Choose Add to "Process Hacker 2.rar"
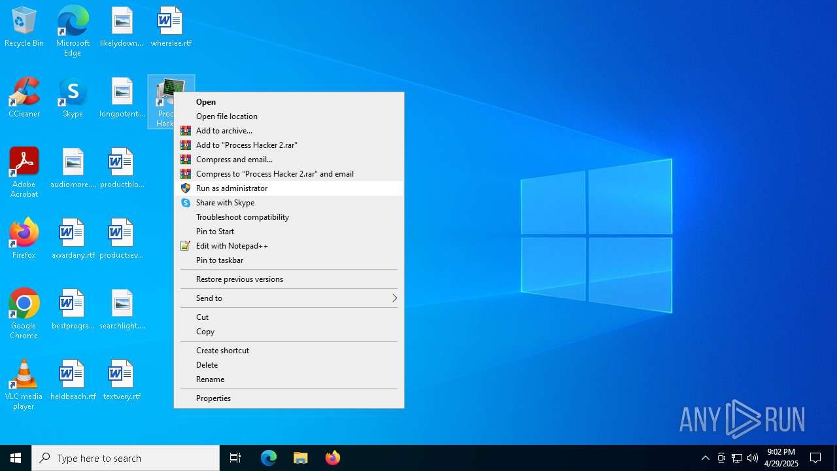This screenshot has height=471, width=837. pos(289,145)
